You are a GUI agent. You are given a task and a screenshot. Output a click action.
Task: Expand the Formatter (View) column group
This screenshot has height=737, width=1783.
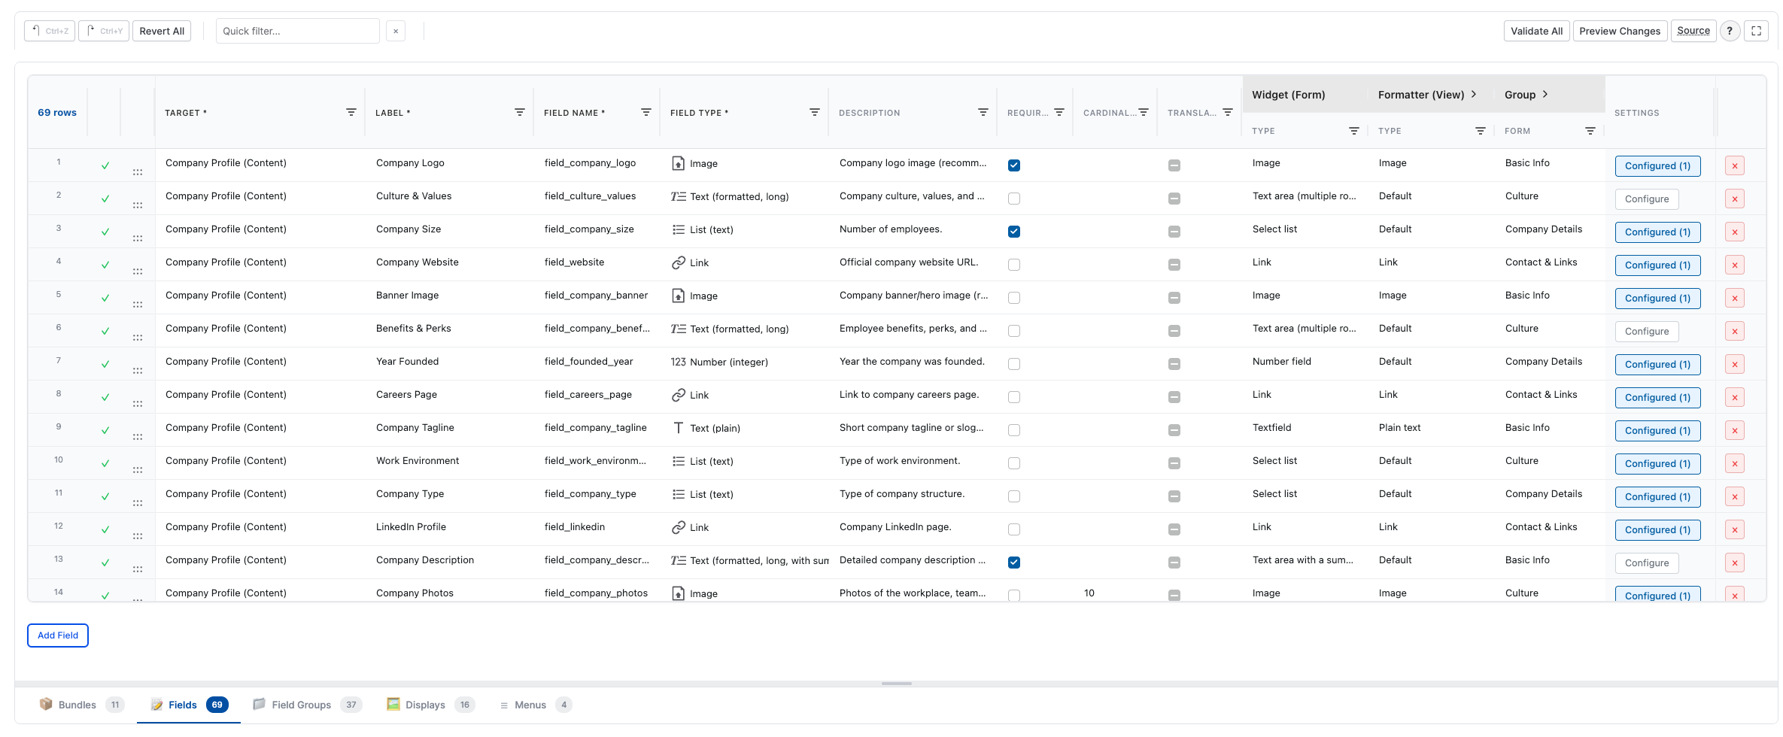pos(1474,94)
